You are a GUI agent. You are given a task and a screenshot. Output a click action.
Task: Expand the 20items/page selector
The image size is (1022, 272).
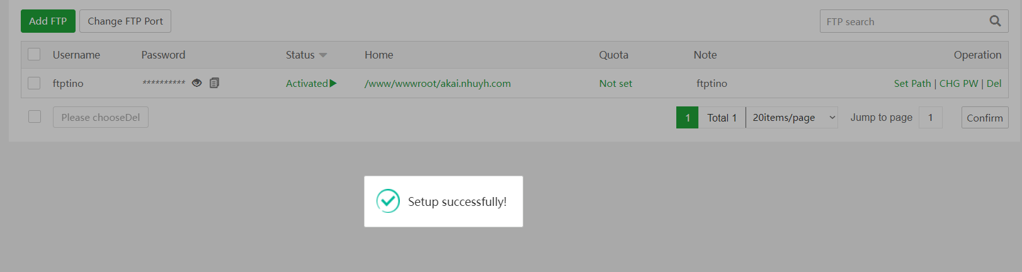792,118
